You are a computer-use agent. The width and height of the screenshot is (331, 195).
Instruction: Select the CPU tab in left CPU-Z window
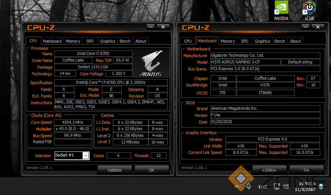(33, 41)
